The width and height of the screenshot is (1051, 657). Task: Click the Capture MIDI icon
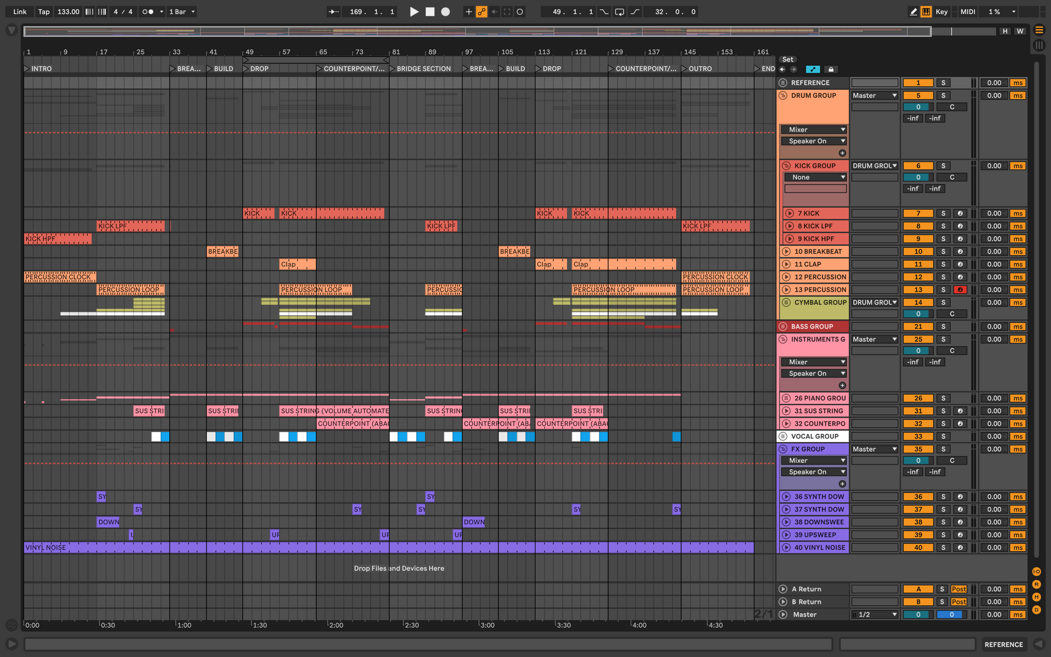(507, 12)
